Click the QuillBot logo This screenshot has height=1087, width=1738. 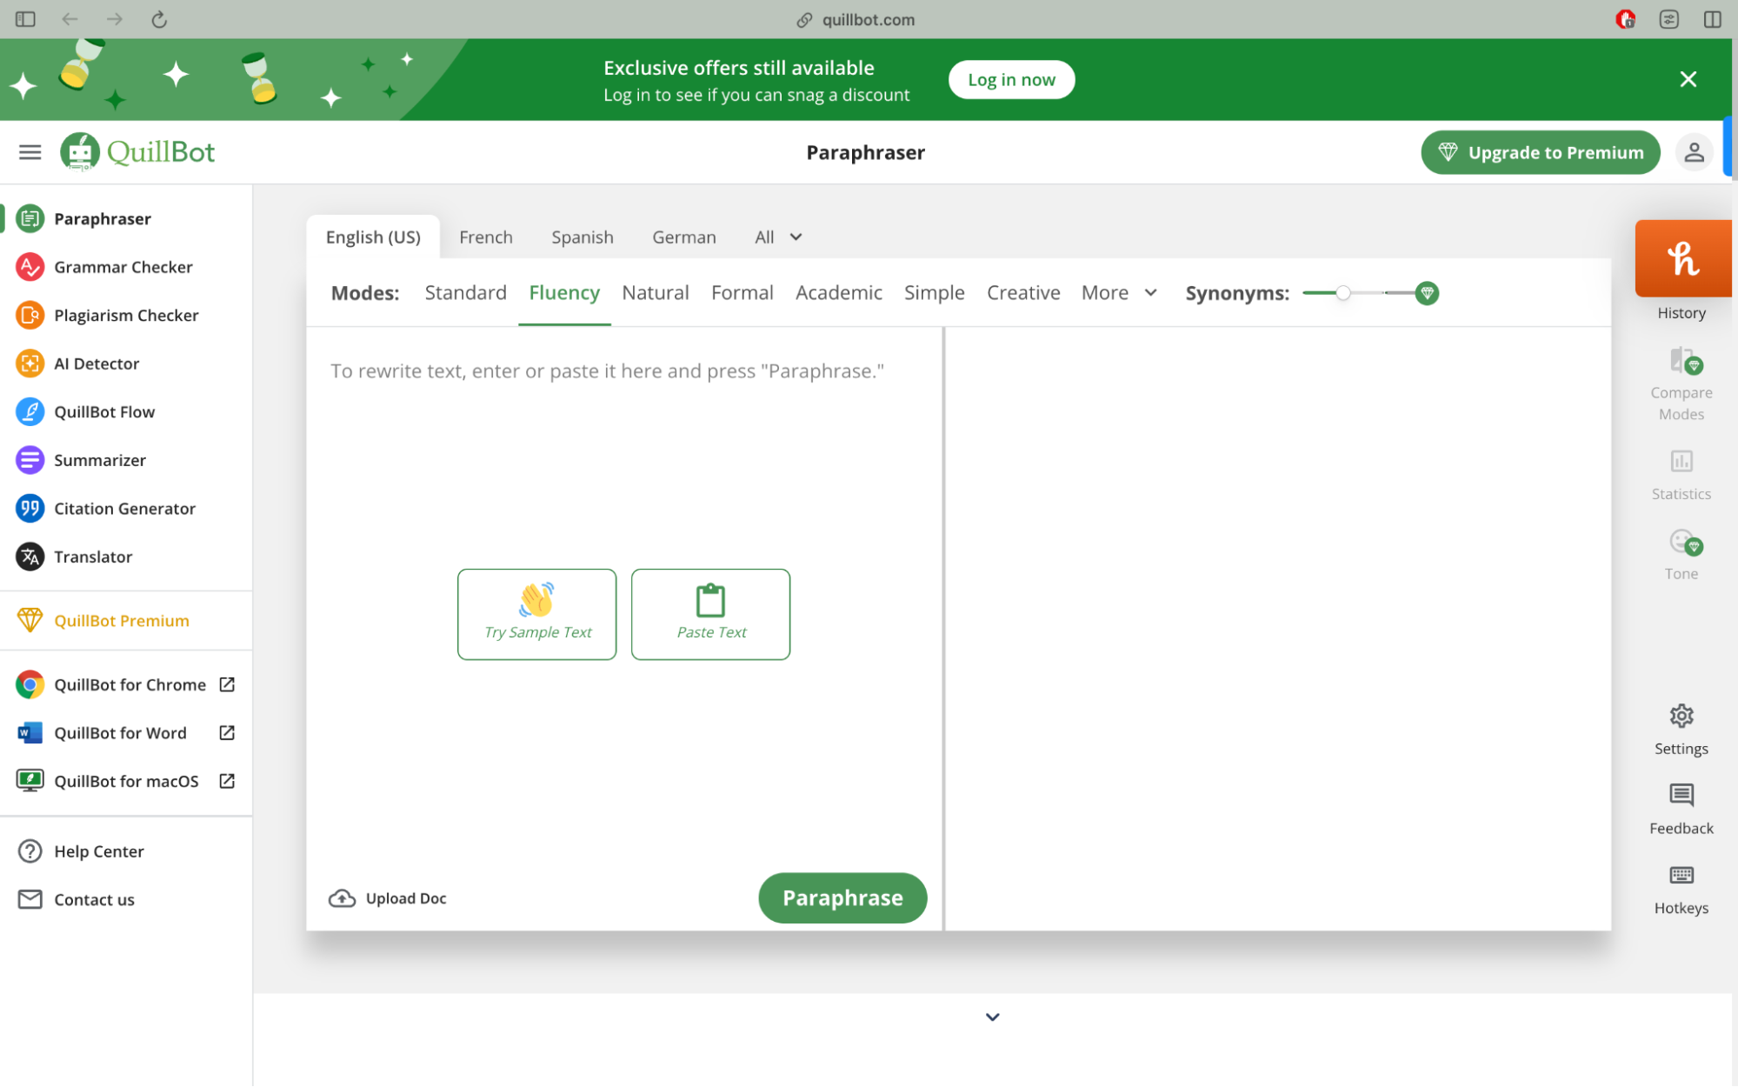(137, 152)
